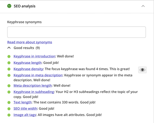Click the green smiley SEO score icon
Screen dimensions: 154x123
coord(9,6)
